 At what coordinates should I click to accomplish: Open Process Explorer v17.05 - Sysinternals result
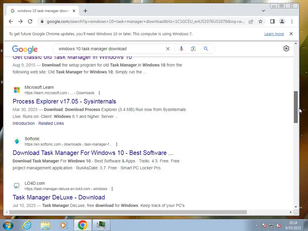pyautogui.click(x=64, y=101)
